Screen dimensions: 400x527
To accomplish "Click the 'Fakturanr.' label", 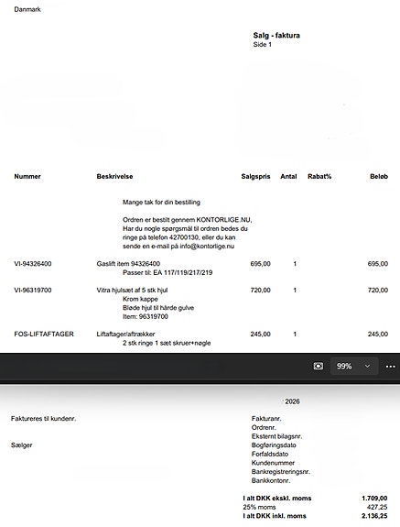I will [x=266, y=419].
